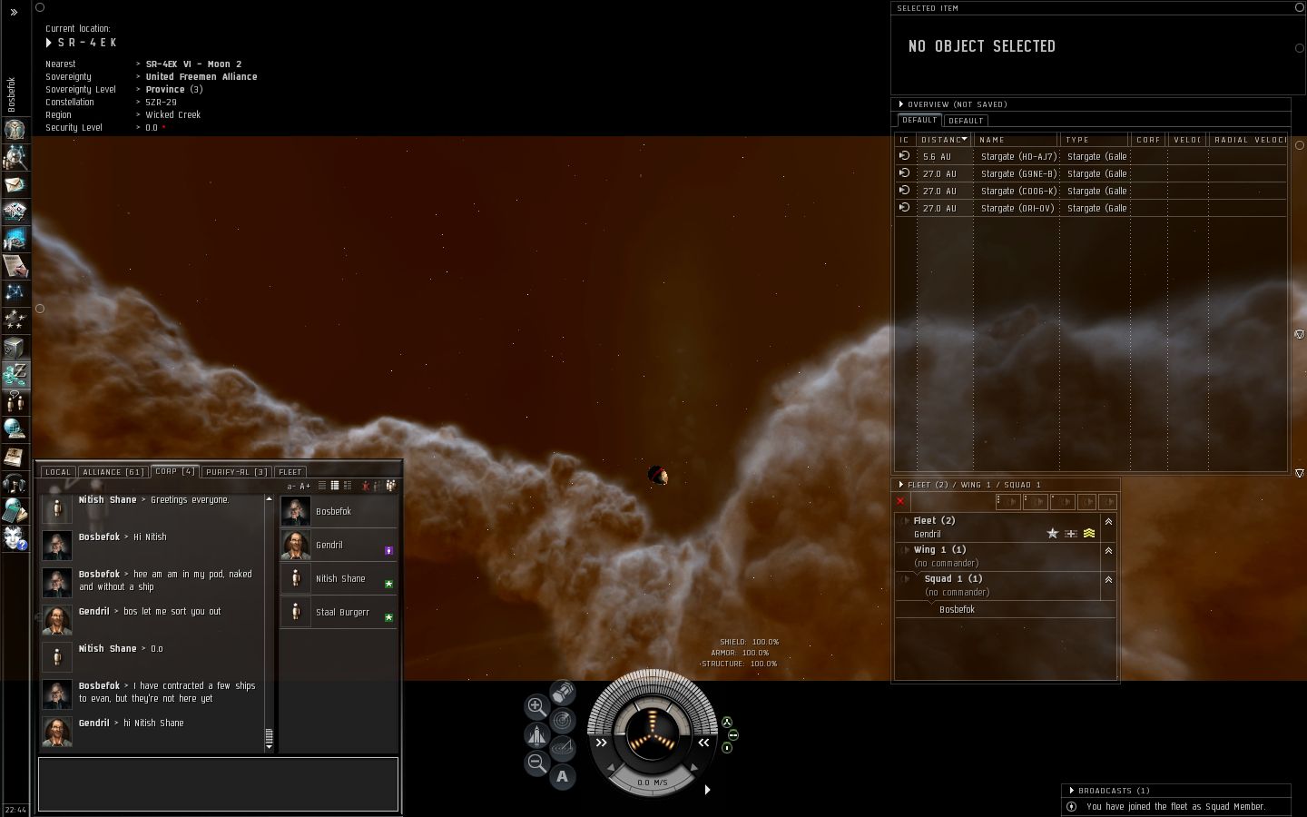Collapse the Fleet (2) group chevron
This screenshot has height=817, width=1307.
pos(1108,522)
